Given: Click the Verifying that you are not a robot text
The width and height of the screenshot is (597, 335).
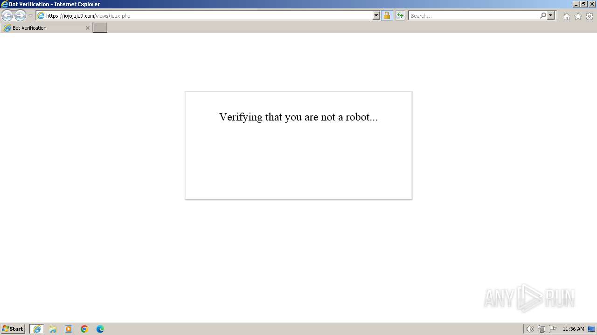Looking at the screenshot, I should click(x=298, y=117).
